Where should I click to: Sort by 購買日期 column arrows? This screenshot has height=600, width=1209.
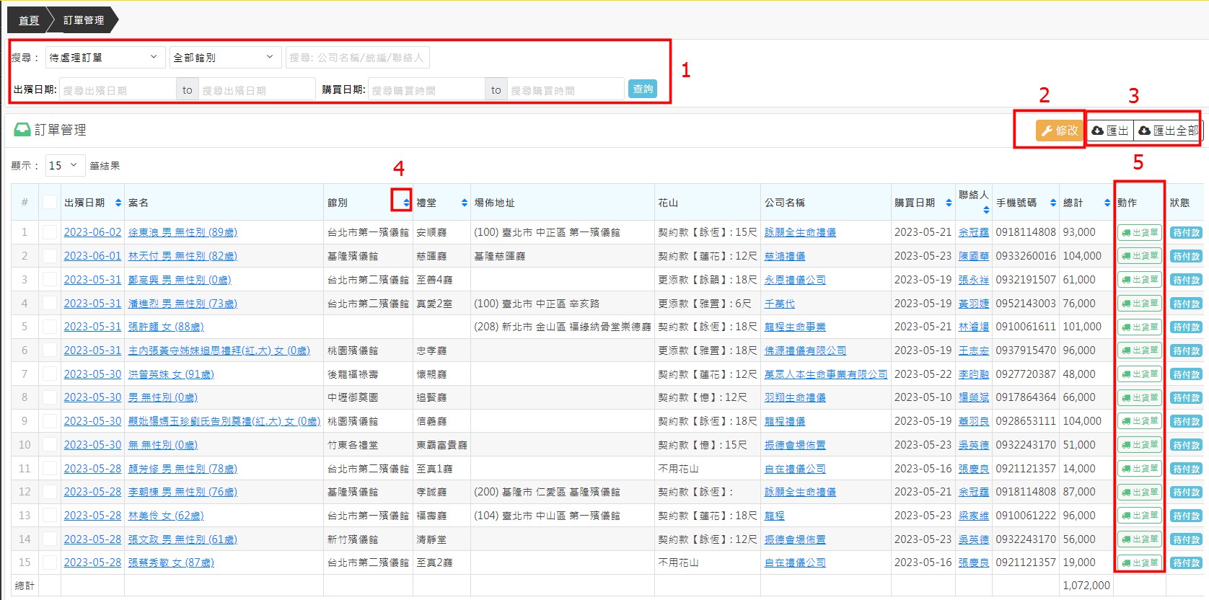click(948, 203)
